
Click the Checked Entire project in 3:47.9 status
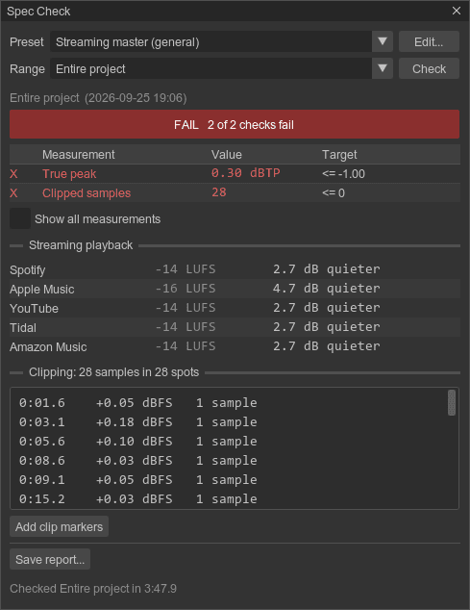[x=93, y=589]
